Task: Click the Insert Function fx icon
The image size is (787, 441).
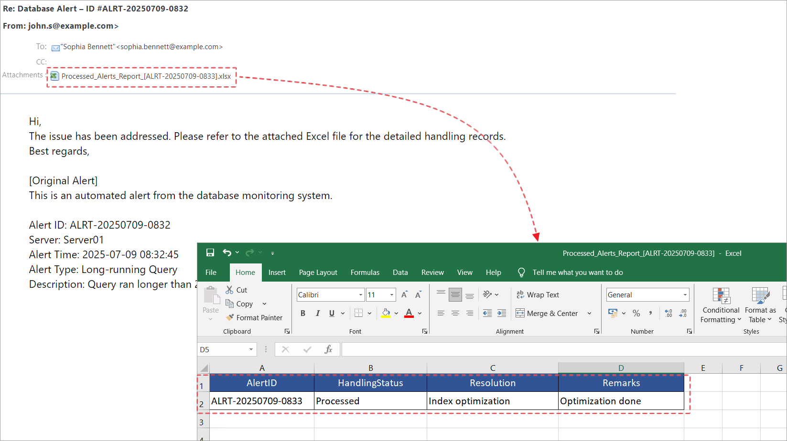Action: [328, 349]
